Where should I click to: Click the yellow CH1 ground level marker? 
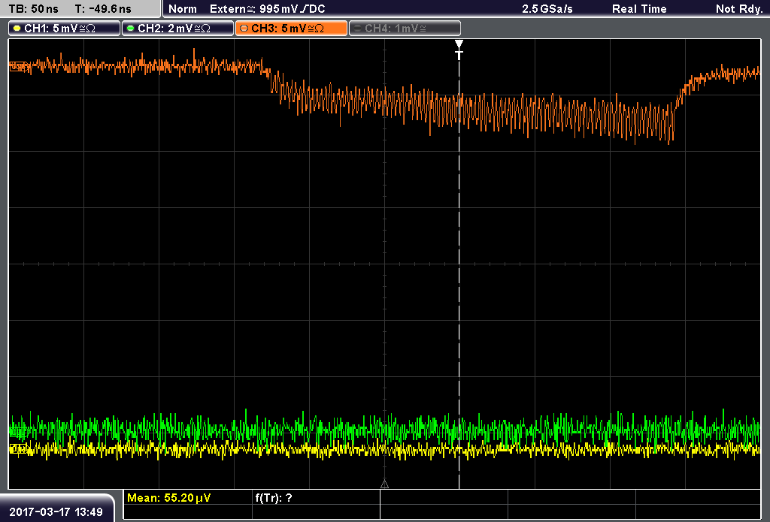point(18,448)
